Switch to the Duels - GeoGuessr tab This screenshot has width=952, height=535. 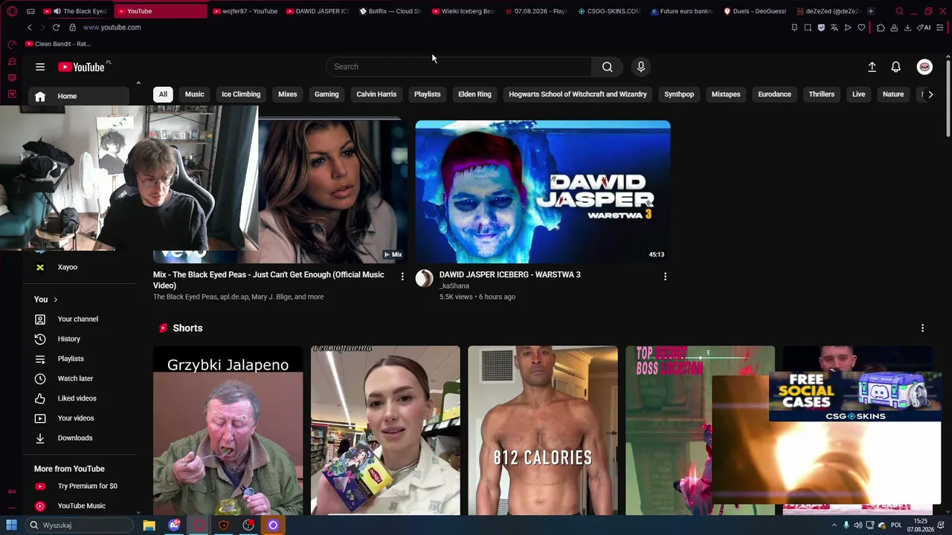[755, 11]
